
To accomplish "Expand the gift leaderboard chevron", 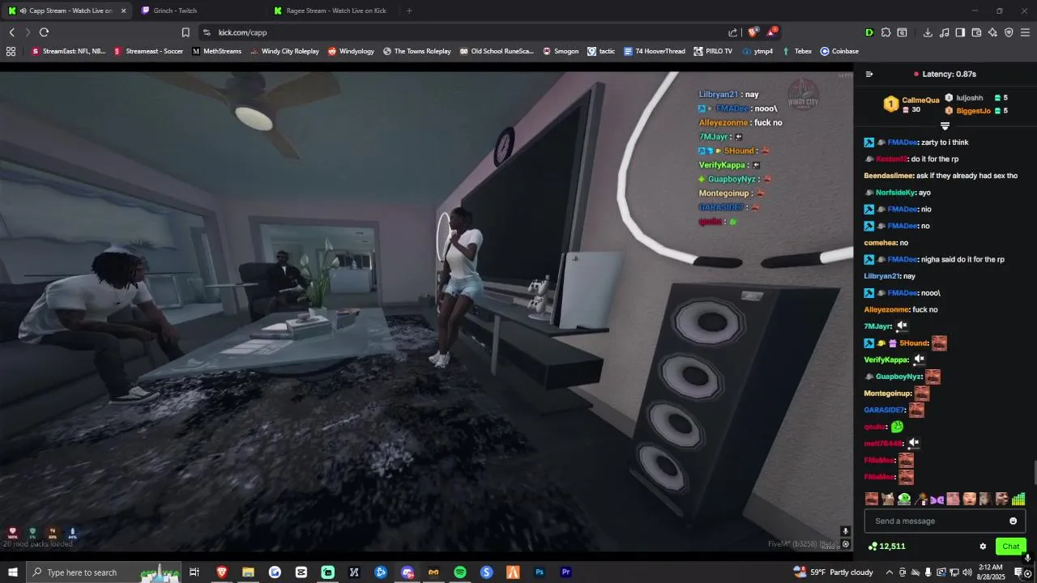I will tap(945, 126).
